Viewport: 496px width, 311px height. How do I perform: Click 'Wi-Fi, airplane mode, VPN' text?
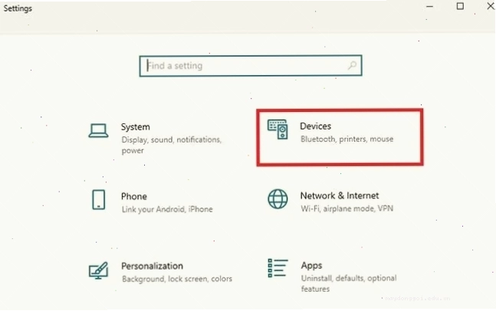(347, 208)
